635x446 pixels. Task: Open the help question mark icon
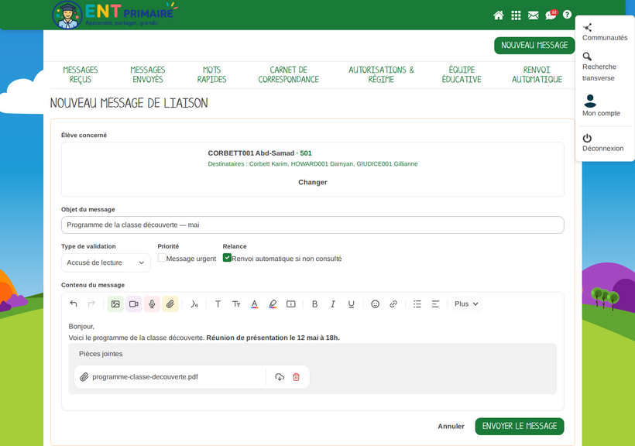567,15
